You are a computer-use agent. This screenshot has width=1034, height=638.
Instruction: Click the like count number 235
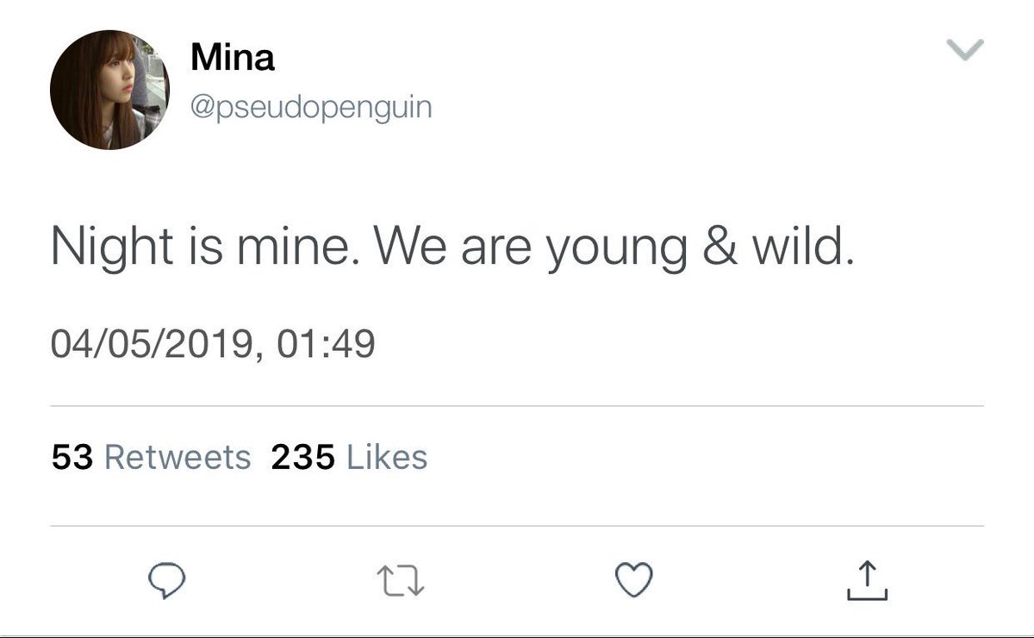[302, 458]
